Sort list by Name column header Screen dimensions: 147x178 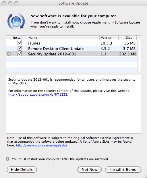[63, 38]
